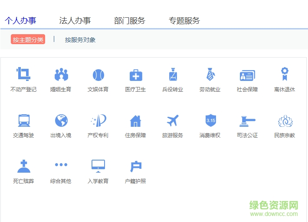Select the 兵役转业 soldier icon
This screenshot has height=222, width=308.
pyautogui.click(x=173, y=75)
